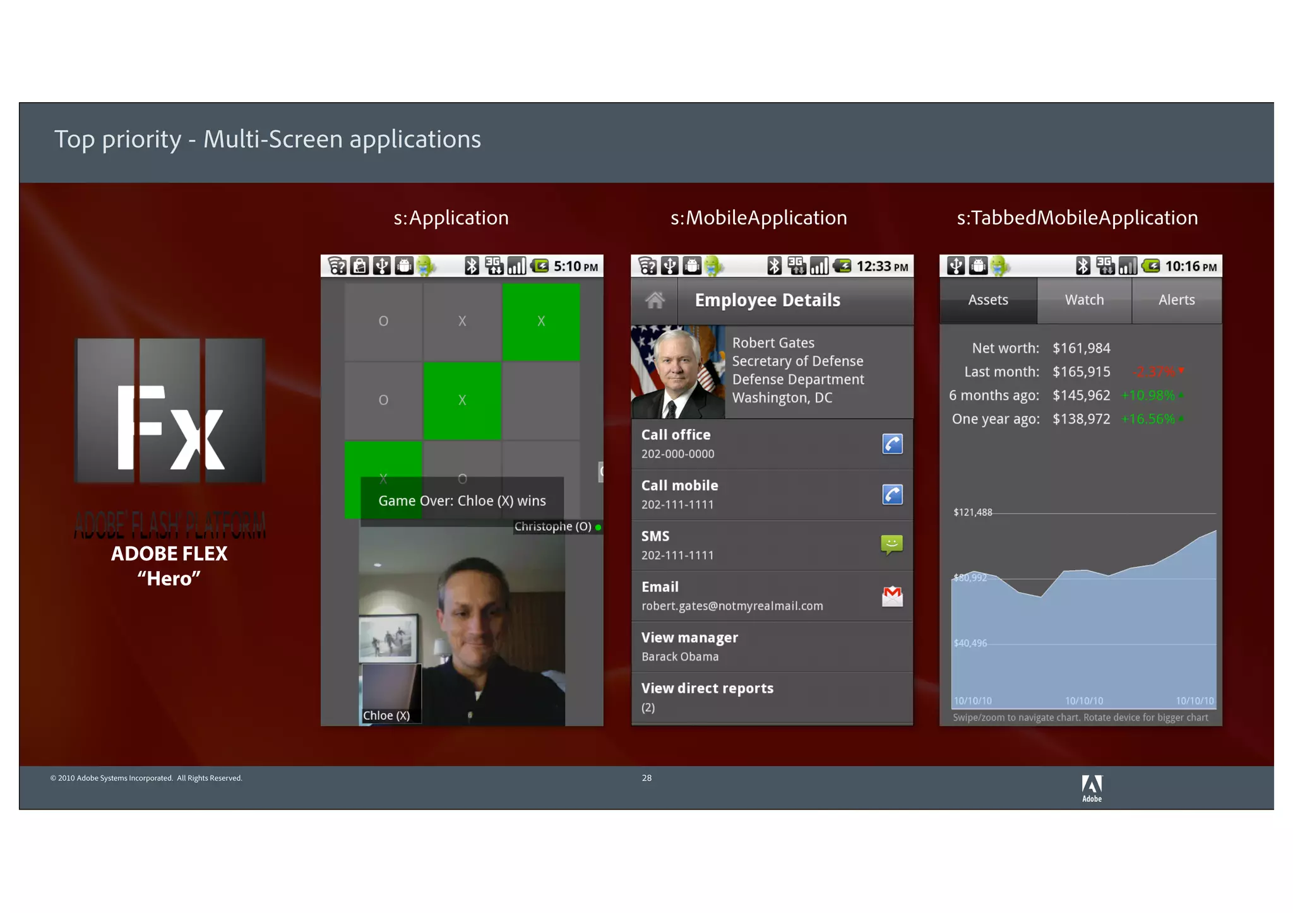Viewport: 1293px width, 913px height.
Task: Click the 2010 Adobe Systems copyright notice
Action: tap(146, 778)
